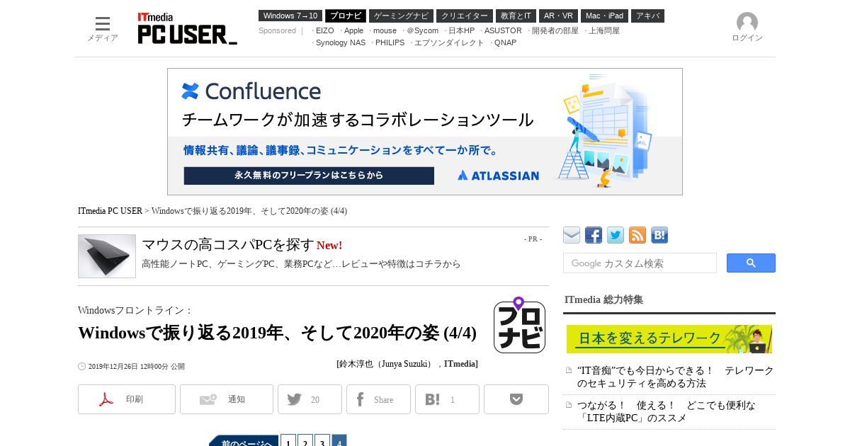Click the ASUSTOR sponsored link
Viewport: 850px width, 446px height.
(x=503, y=30)
